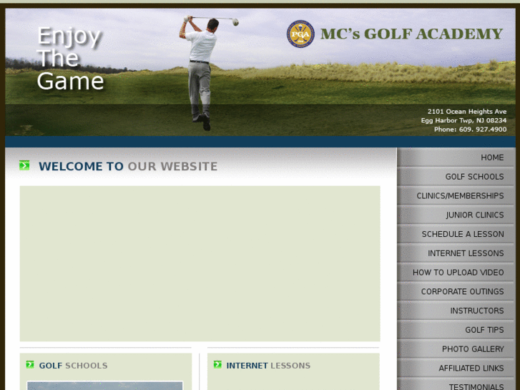Click the Golf Schools preview image
The height and width of the screenshot is (390, 520).
tap(105, 386)
